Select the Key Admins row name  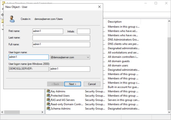58,91
